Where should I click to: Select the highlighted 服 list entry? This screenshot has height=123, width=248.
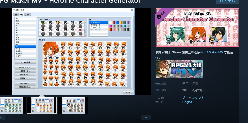tap(25, 47)
